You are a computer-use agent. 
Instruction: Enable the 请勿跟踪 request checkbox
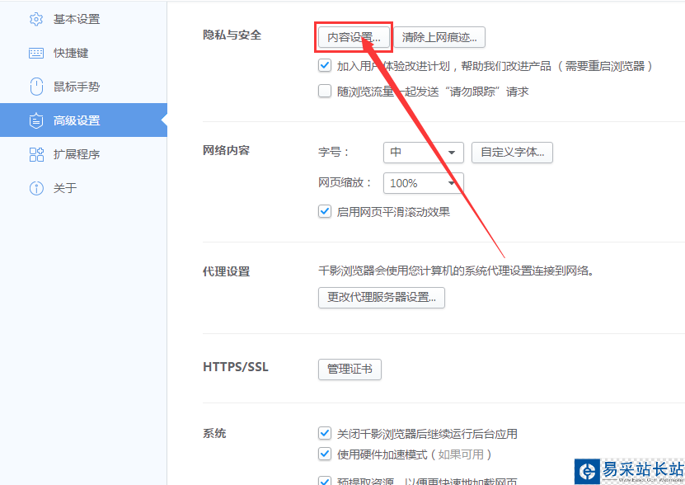coord(325,92)
